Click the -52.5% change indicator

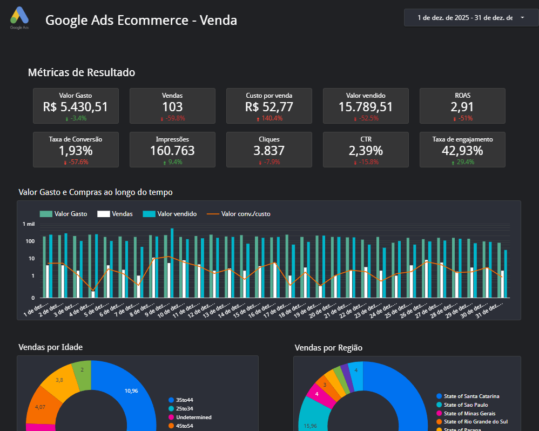coord(366,118)
